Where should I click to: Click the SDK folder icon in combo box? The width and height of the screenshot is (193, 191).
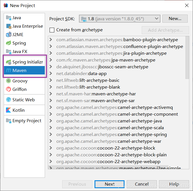point(84,19)
